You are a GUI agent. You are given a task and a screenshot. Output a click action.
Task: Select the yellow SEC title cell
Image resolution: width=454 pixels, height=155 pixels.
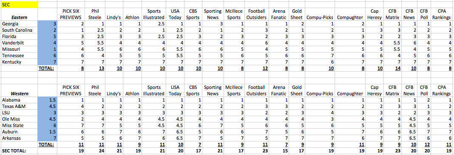pyautogui.click(x=19, y=5)
